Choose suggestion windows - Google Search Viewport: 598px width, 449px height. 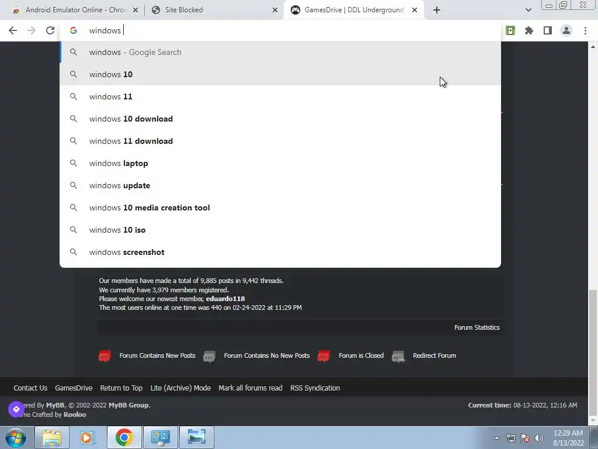click(280, 52)
